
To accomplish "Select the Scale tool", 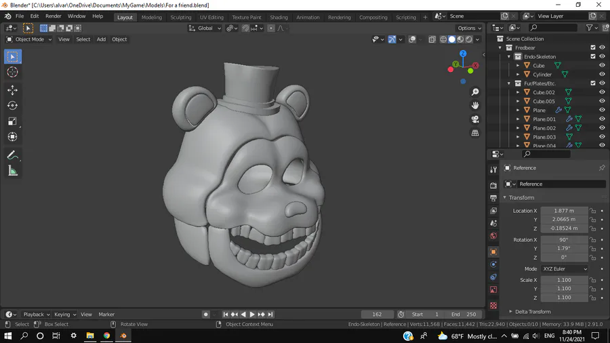I will (x=12, y=121).
